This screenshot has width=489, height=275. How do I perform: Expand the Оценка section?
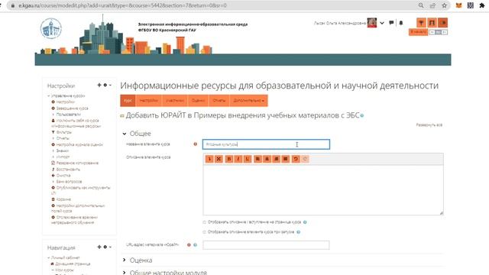[x=125, y=260]
